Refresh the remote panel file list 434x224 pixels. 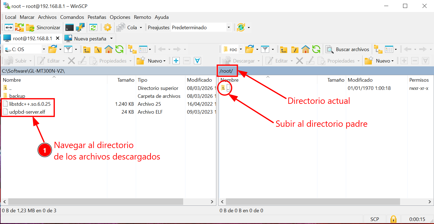pyautogui.click(x=316, y=49)
